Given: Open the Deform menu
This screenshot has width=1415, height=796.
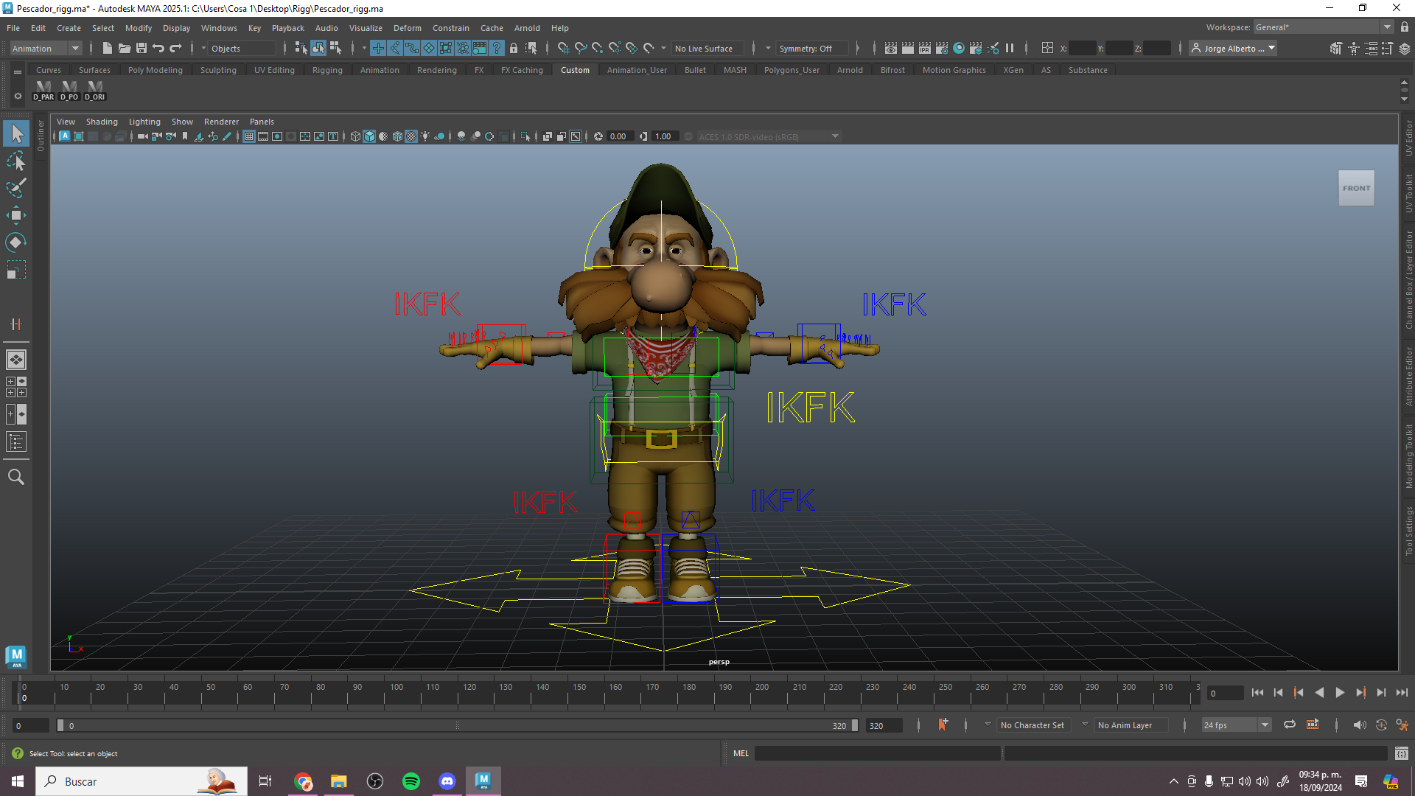Looking at the screenshot, I should (x=407, y=28).
